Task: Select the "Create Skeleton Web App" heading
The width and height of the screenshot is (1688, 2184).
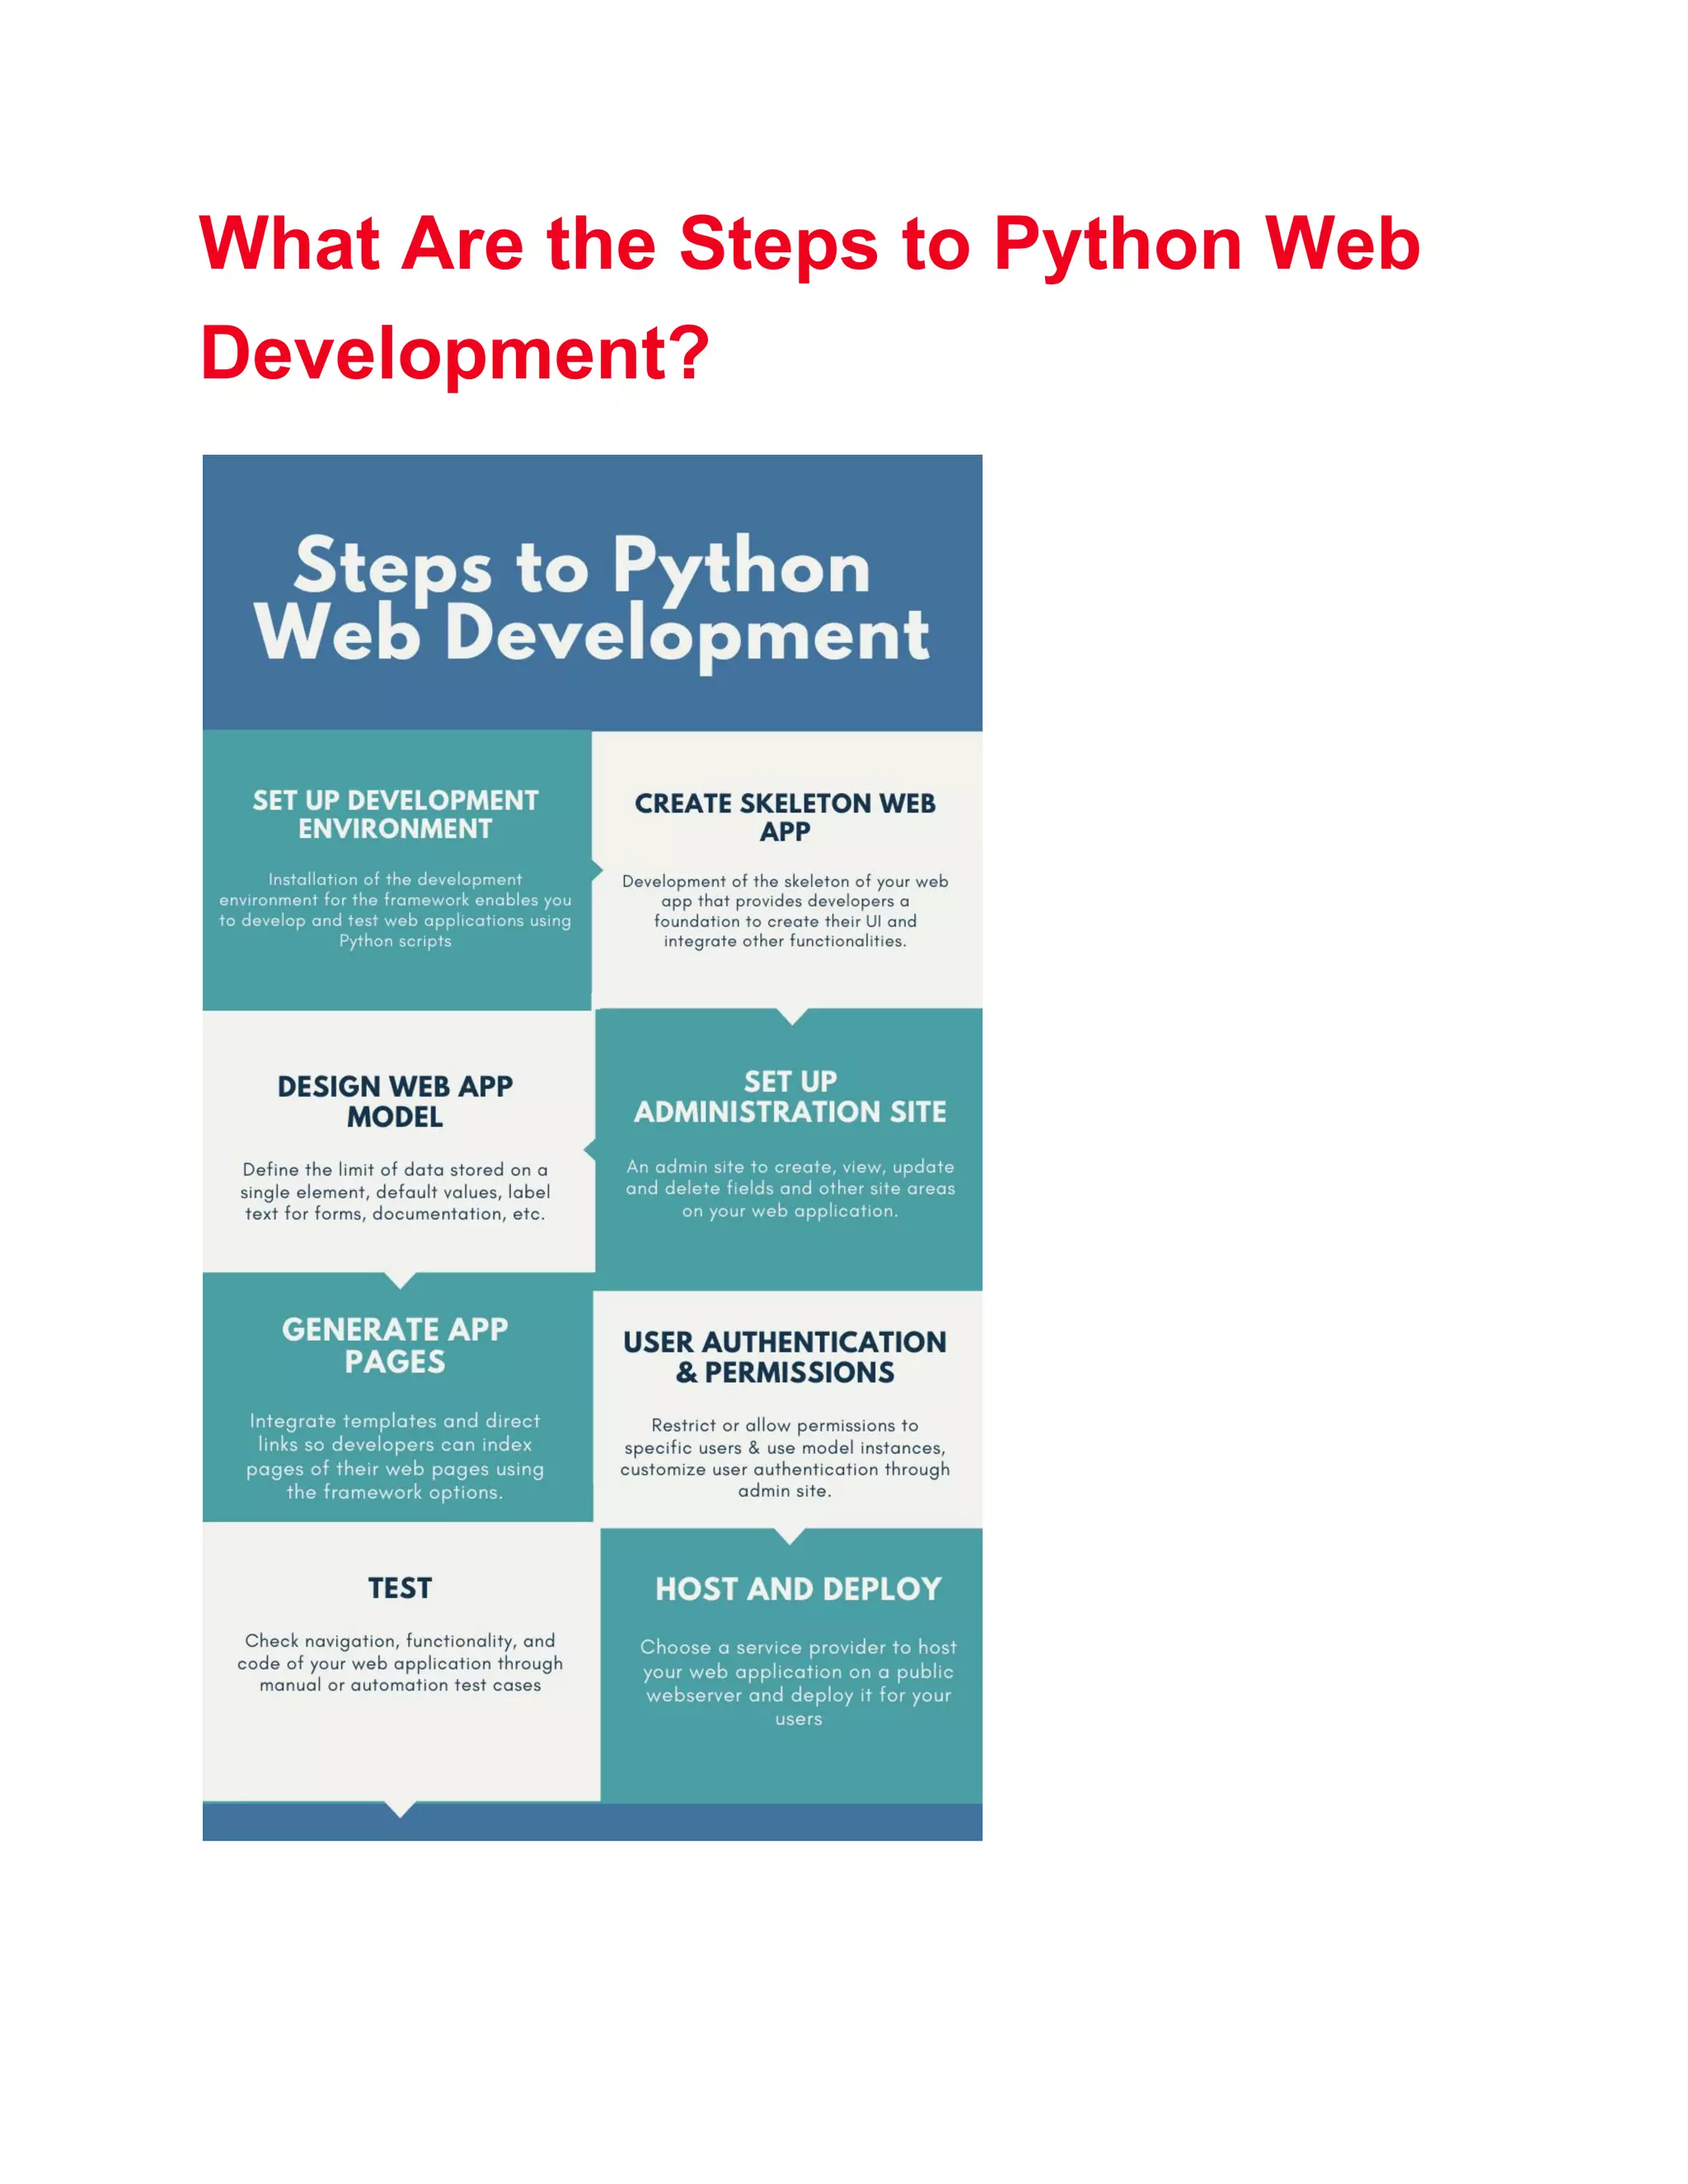Action: [x=785, y=817]
